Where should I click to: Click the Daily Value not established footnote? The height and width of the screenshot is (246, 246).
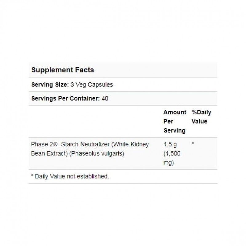click(72, 177)
